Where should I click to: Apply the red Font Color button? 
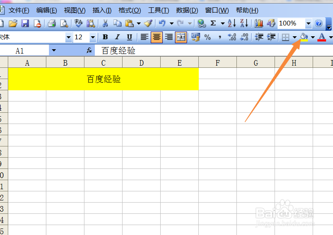pyautogui.click(x=322, y=37)
